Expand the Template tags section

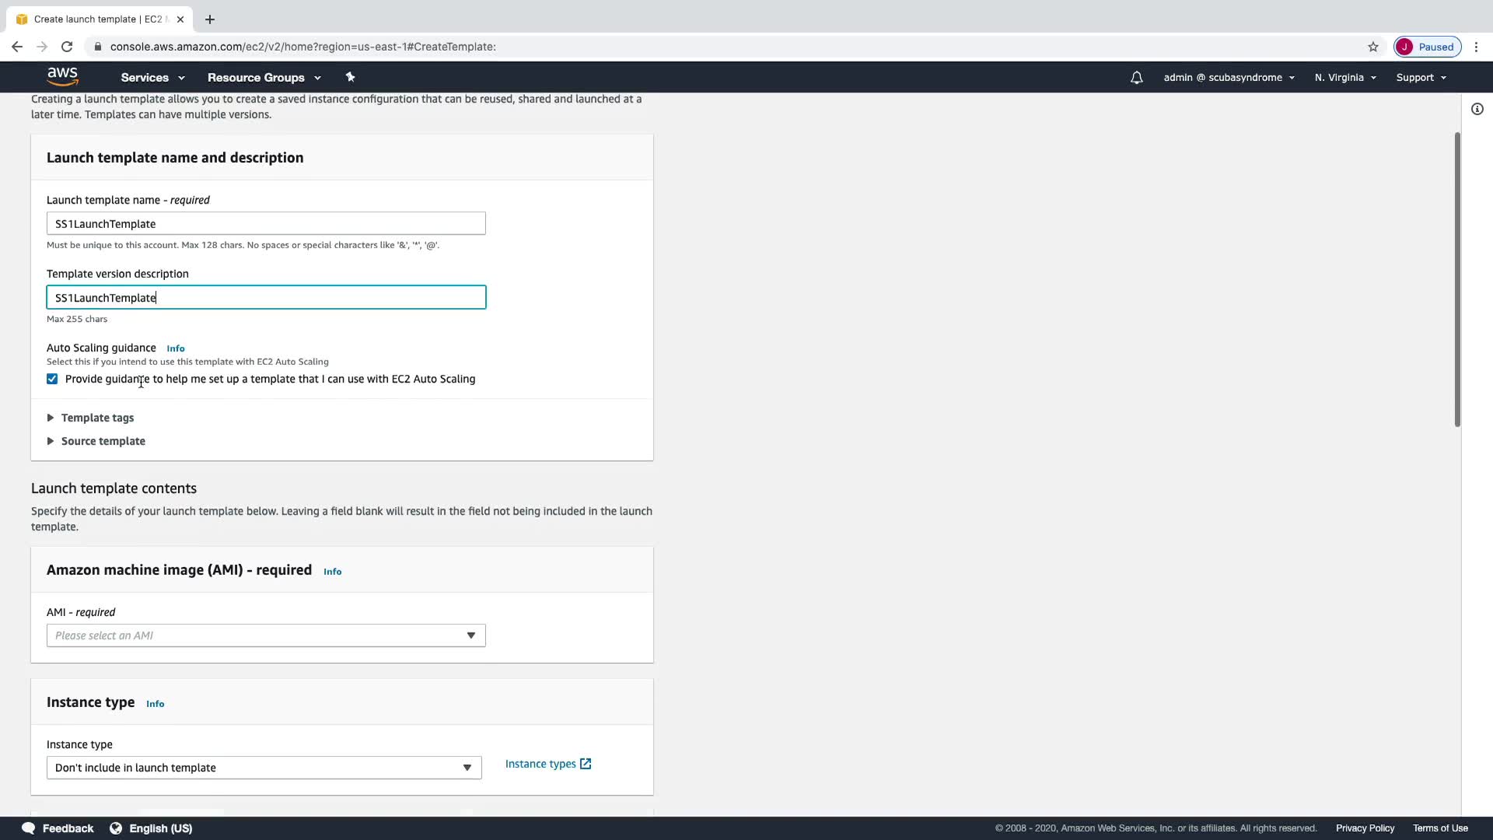pos(97,418)
